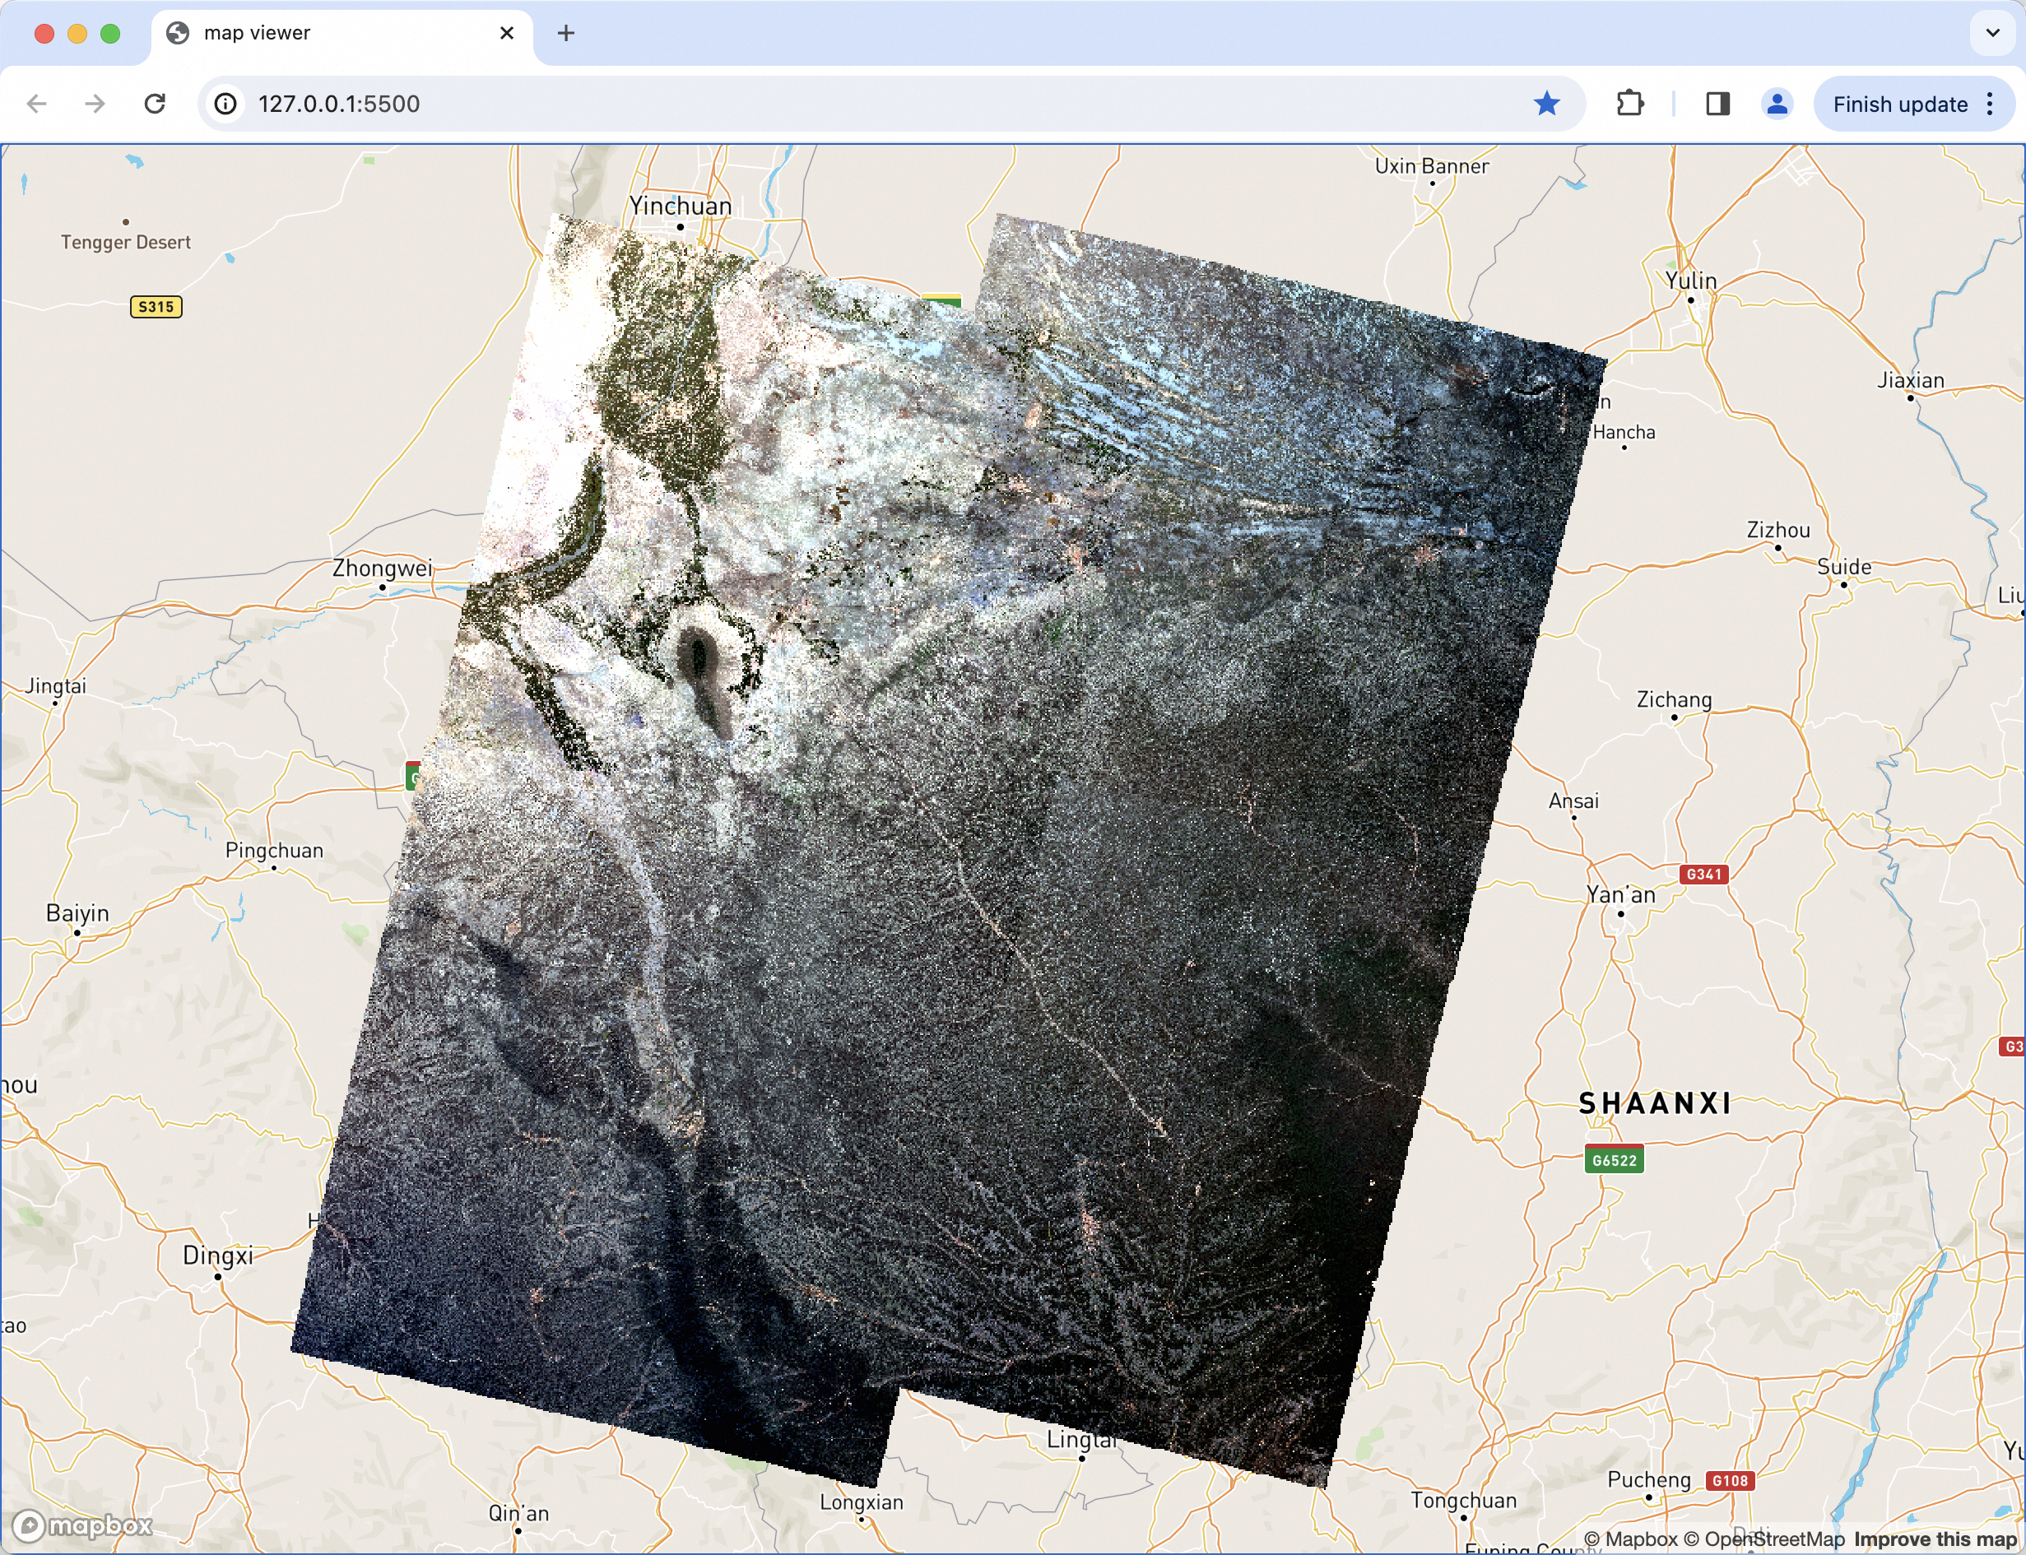The image size is (2026, 1555).
Task: Open the user profile icon
Action: (x=1776, y=104)
